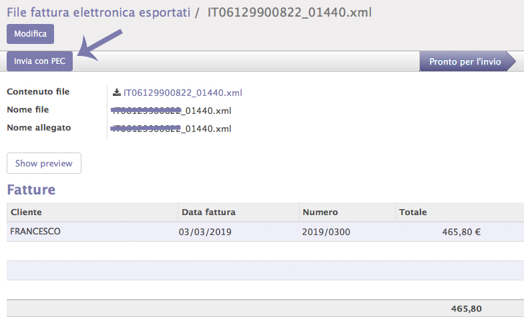The height and width of the screenshot is (317, 524).
Task: Sort the table by Numero column header
Action: click(320, 212)
